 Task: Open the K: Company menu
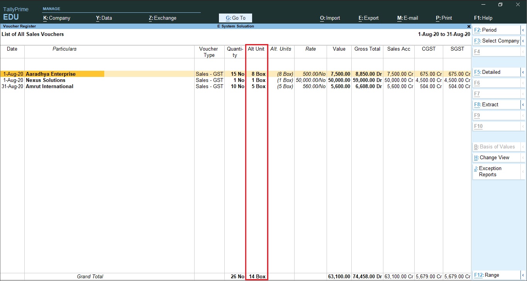pyautogui.click(x=57, y=18)
